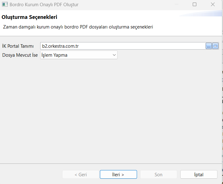Click the Dosya Mevcut İse label
223x184 pixels.
pos(20,55)
